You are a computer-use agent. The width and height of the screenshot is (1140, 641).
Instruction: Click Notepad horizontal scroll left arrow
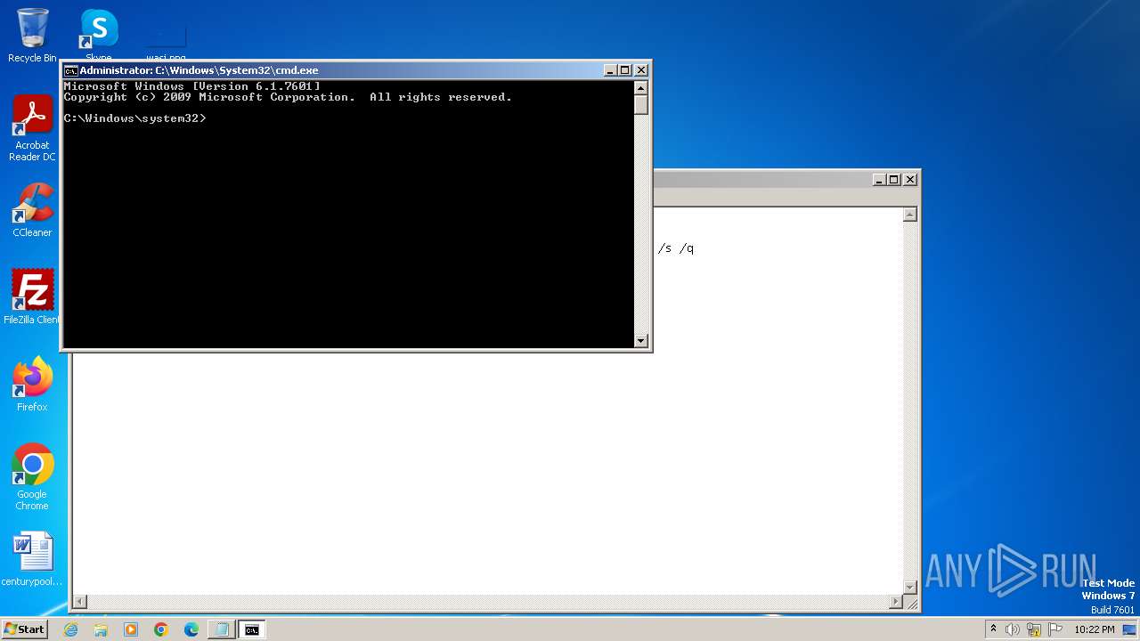[79, 603]
